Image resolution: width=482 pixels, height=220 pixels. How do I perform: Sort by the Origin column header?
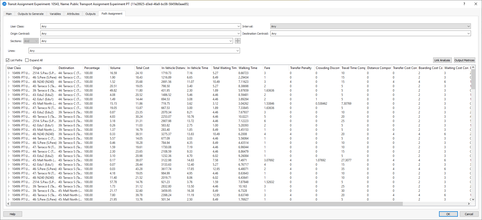(x=45, y=68)
